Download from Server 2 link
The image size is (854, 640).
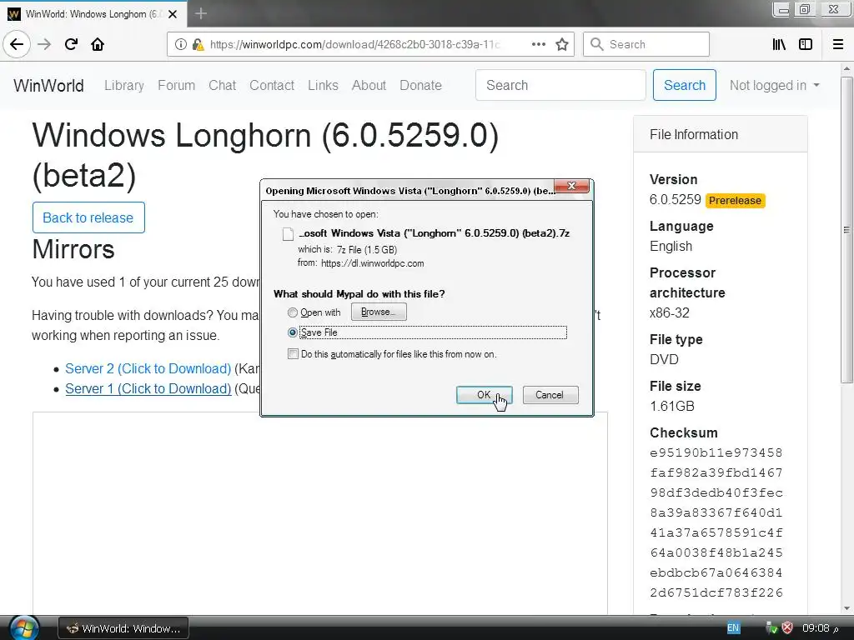point(148,369)
